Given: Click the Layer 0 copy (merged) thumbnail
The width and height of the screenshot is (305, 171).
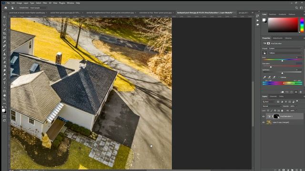Looking at the screenshot, I should tap(269, 123).
